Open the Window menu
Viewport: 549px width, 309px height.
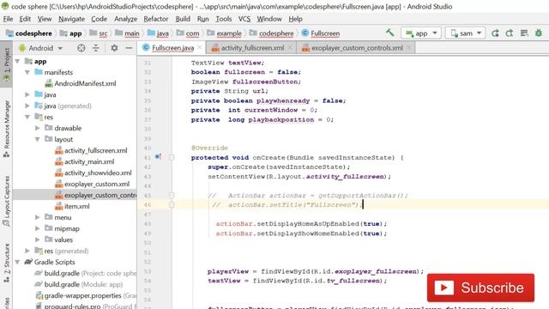[269, 19]
